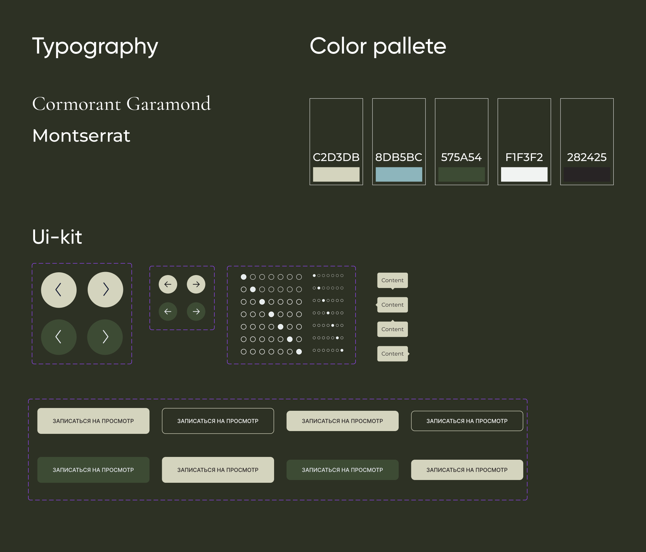The width and height of the screenshot is (646, 552).
Task: Click the large dark green left chevron button
Action: (59, 337)
